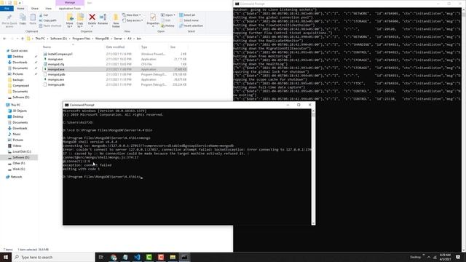466x262 pixels.
Task: Select the mongod.exe file
Action: tap(115, 69)
